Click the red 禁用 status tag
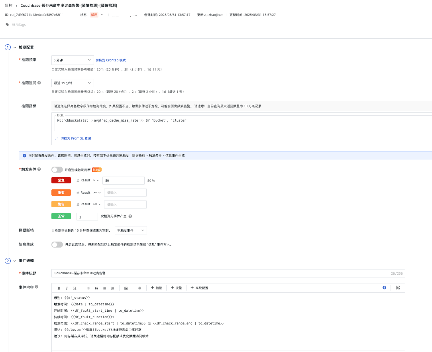 [94, 15]
